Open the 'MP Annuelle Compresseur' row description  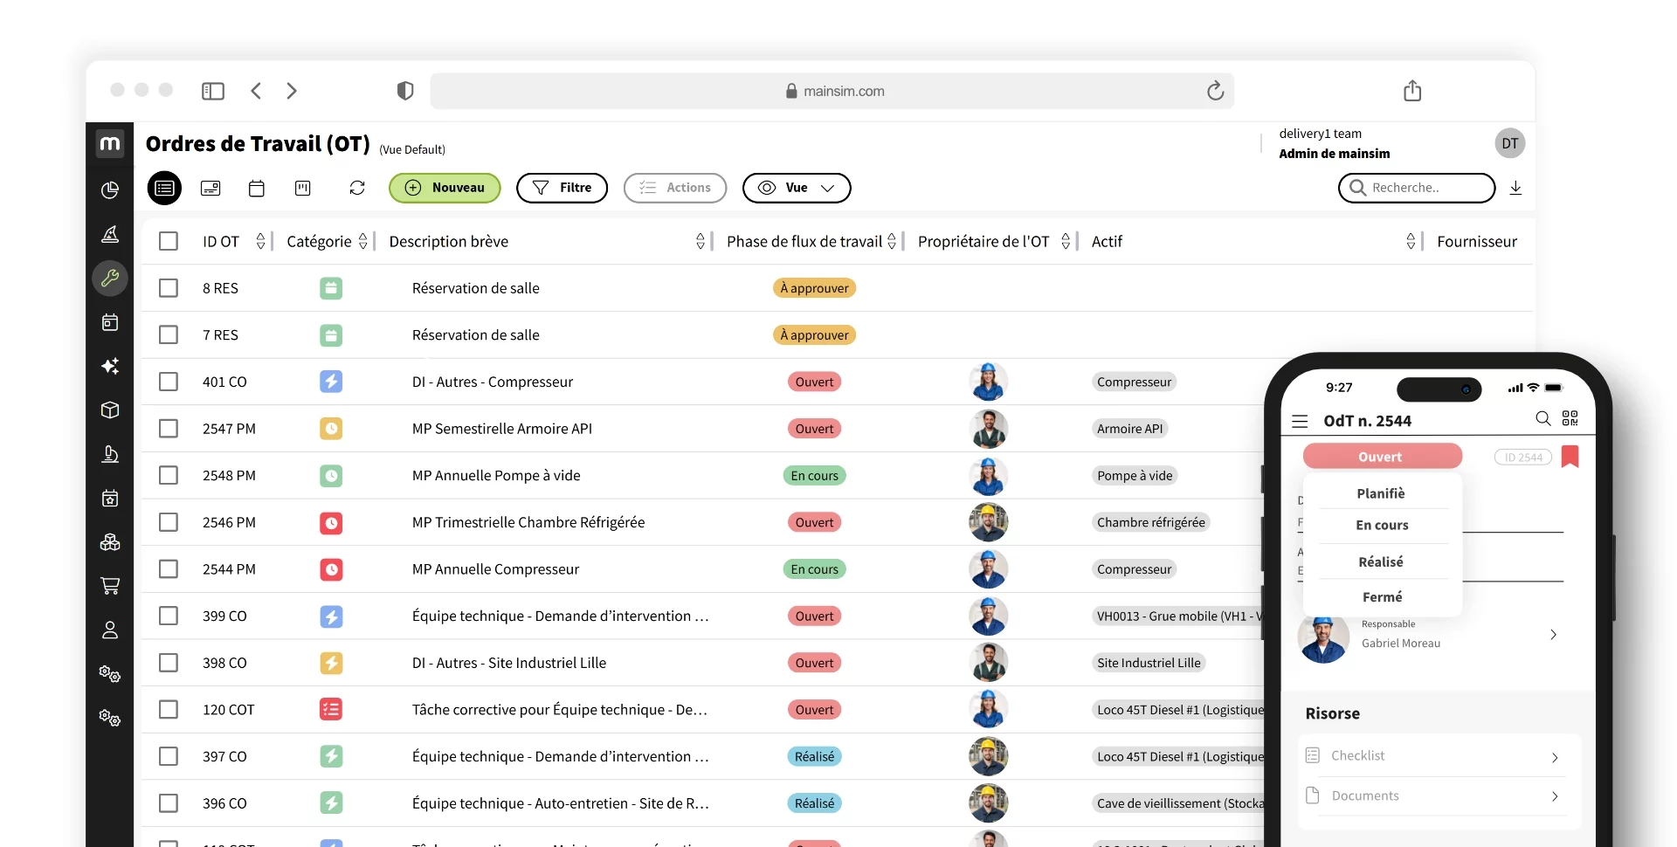pos(495,569)
